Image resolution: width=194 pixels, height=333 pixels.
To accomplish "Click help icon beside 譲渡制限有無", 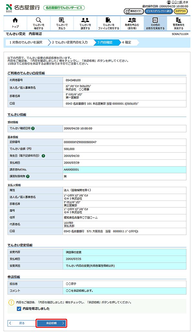I will 28,176.
